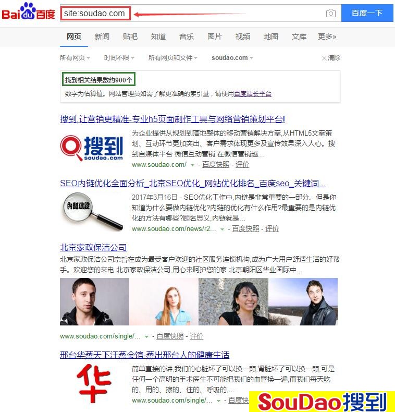Viewport: 395px width, 412px height.
Task: Click the www.soudao.com/ green URL
Action: coord(159,165)
